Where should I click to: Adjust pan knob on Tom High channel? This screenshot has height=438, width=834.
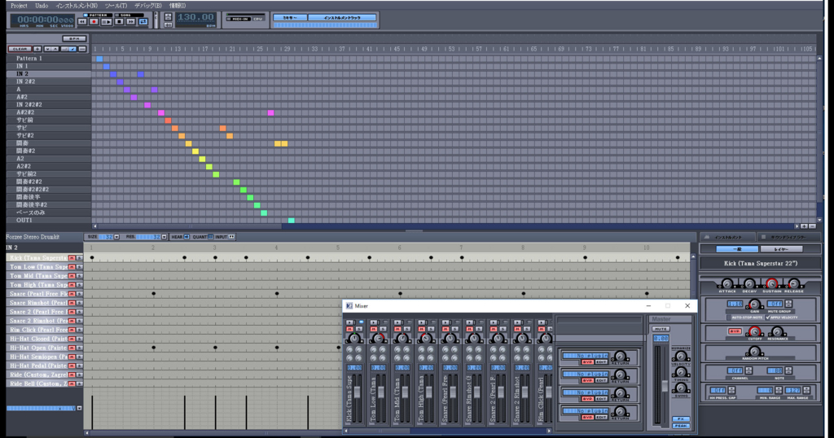(426, 338)
